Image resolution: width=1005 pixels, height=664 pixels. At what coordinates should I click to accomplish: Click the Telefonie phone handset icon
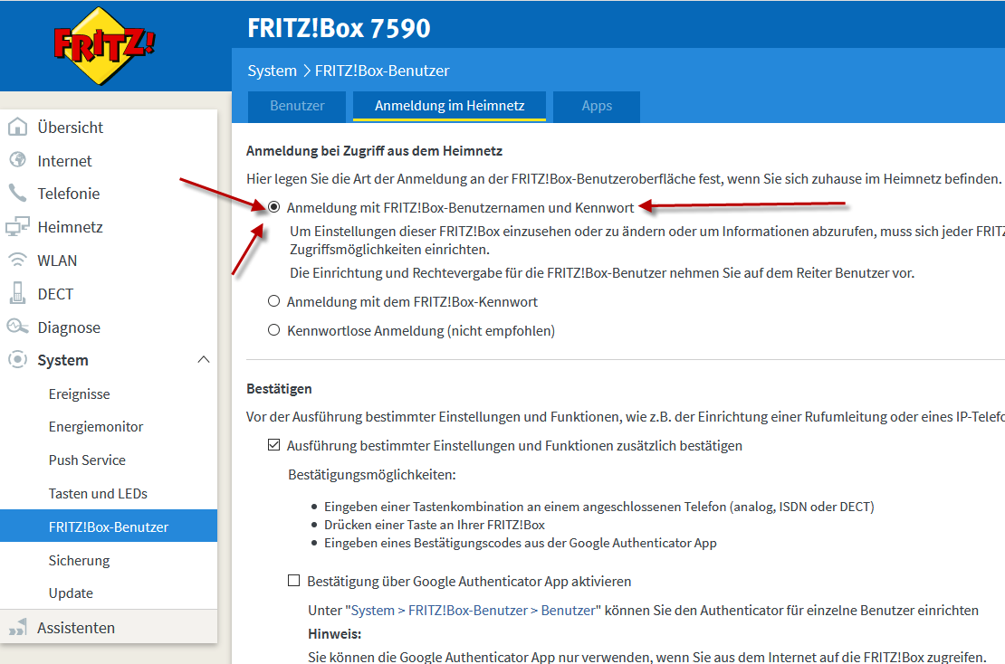[17, 193]
